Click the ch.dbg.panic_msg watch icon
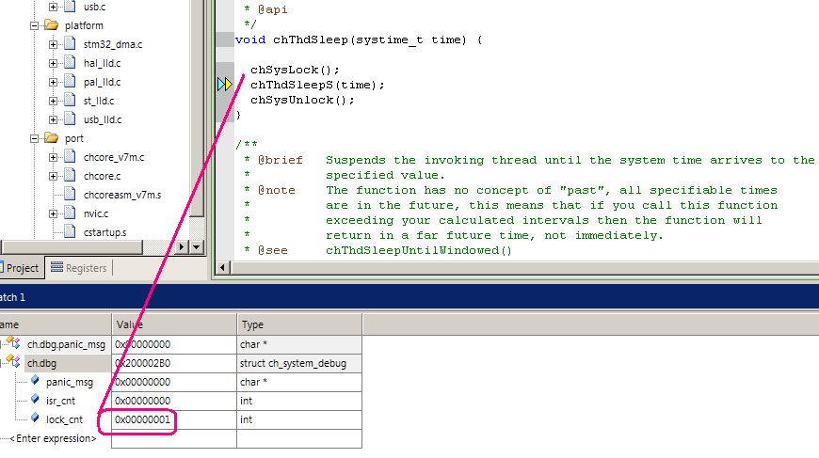The height and width of the screenshot is (458, 819). click(13, 343)
